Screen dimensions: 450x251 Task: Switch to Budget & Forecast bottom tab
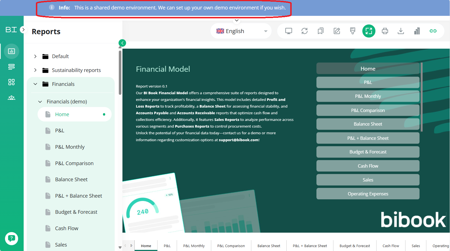pyautogui.click(x=355, y=246)
